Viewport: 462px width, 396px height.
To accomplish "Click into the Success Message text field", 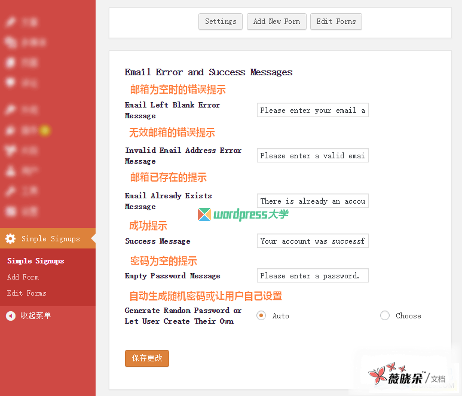I will coord(313,241).
